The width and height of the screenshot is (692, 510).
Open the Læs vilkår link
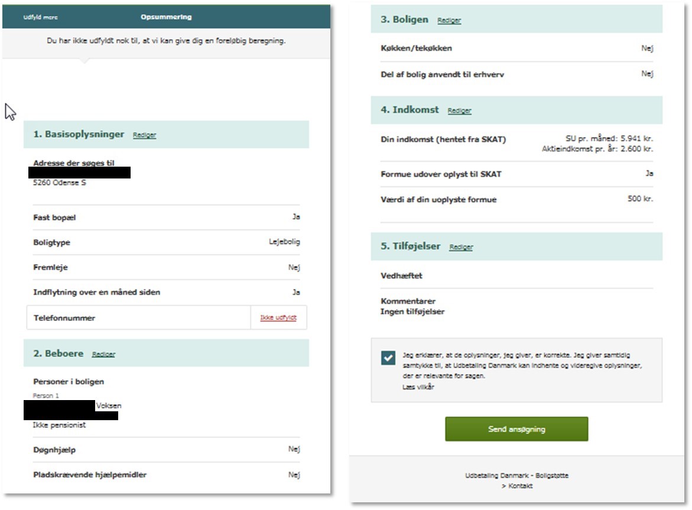click(418, 387)
